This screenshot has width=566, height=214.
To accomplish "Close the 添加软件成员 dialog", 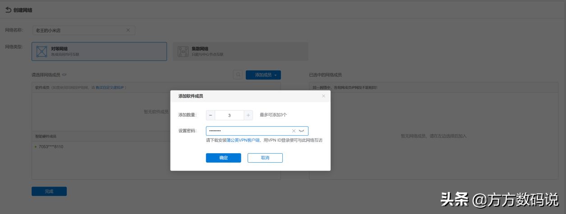I will click(x=323, y=96).
